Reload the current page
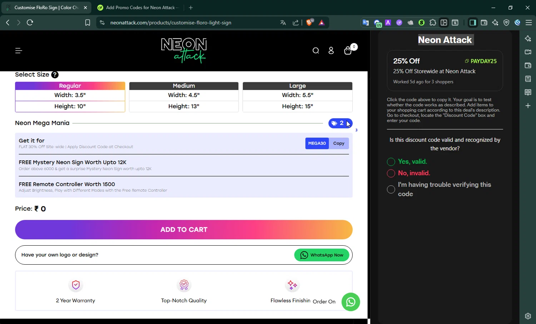The image size is (536, 324). 30,23
